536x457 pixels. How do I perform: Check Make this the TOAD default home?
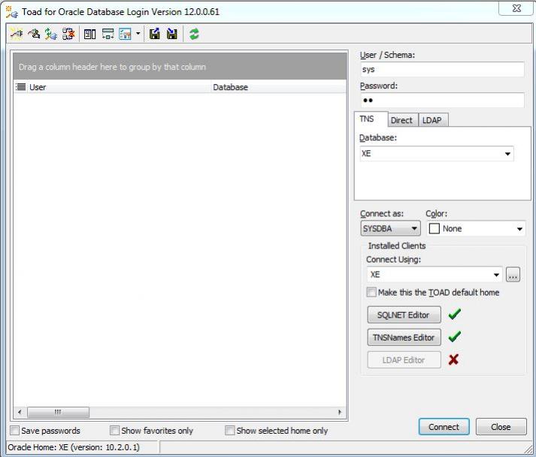[x=371, y=292]
